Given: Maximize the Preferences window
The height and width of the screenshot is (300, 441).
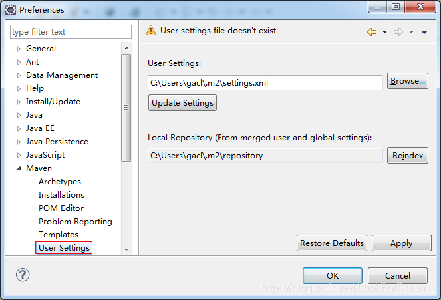Looking at the screenshot, I should coord(396,7).
